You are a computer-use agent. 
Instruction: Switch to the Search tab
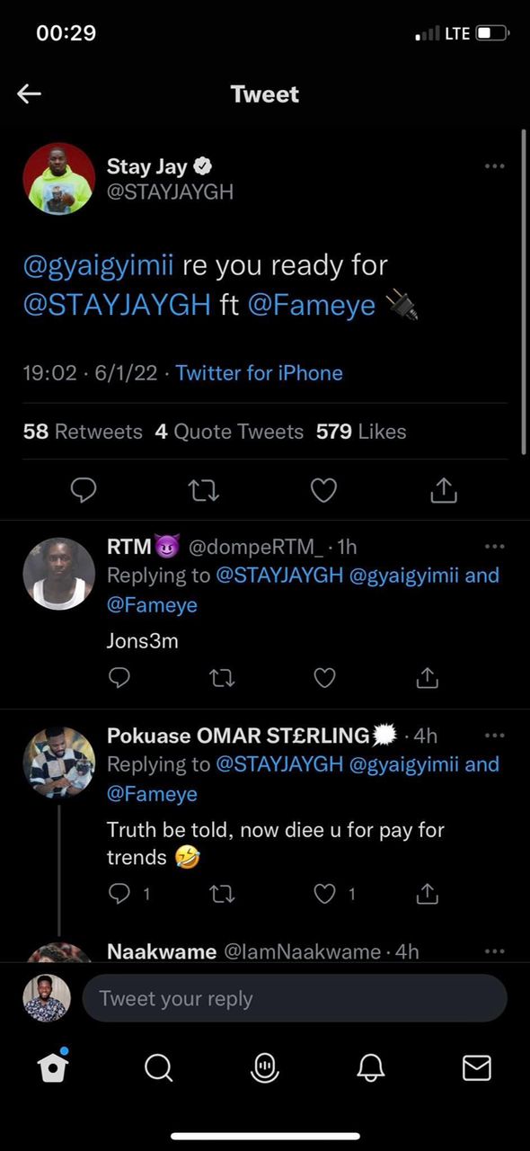coord(158,1067)
